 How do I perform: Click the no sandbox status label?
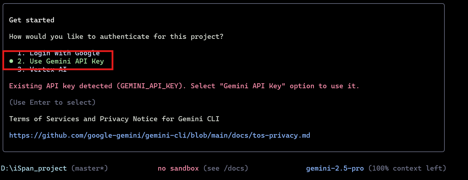pyautogui.click(x=178, y=168)
